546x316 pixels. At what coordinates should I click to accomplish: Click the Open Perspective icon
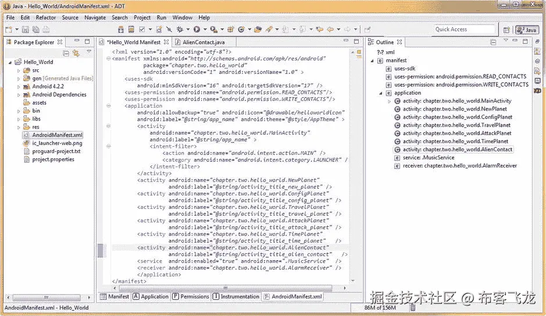tap(506, 30)
